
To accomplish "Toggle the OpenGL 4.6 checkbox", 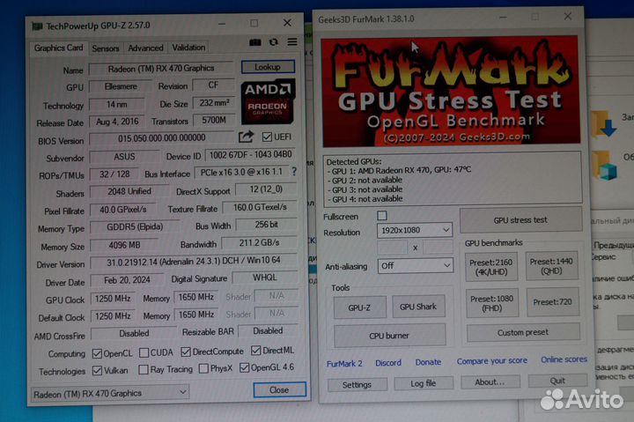I will (x=244, y=367).
